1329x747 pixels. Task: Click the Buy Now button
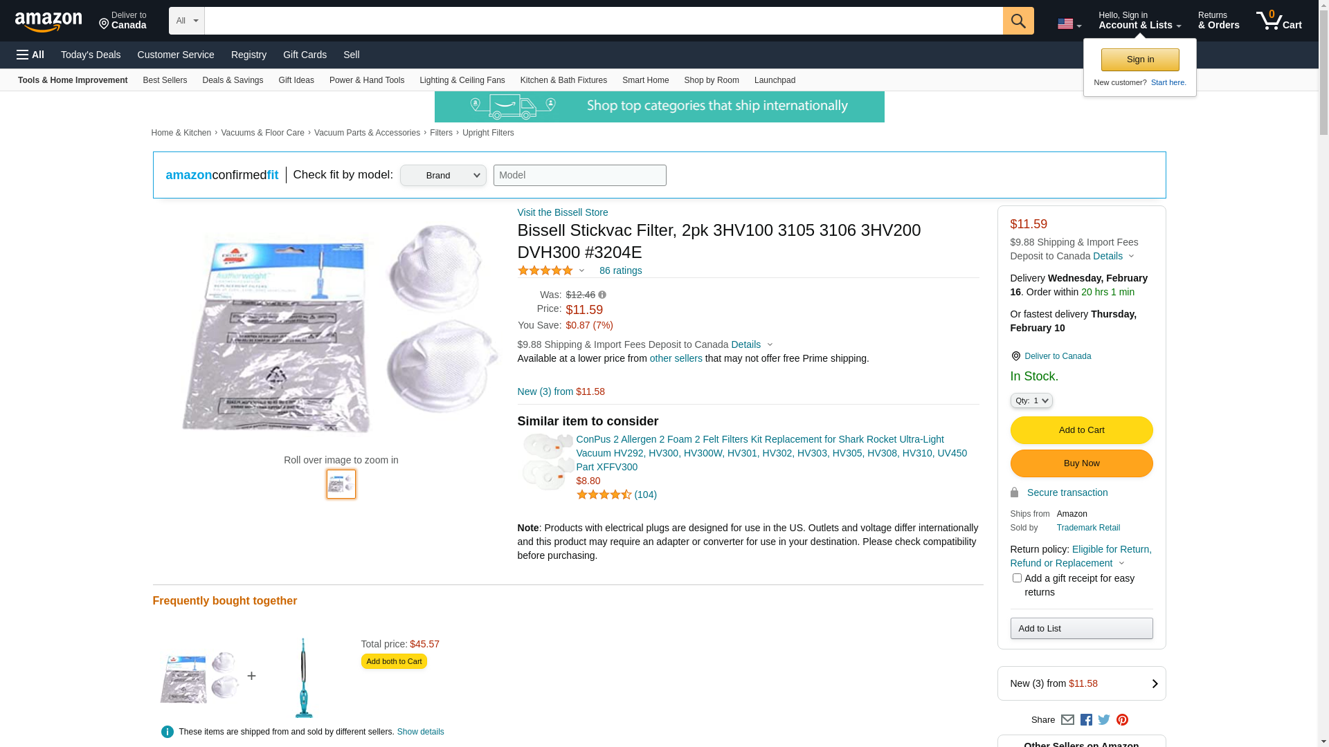[1081, 463]
